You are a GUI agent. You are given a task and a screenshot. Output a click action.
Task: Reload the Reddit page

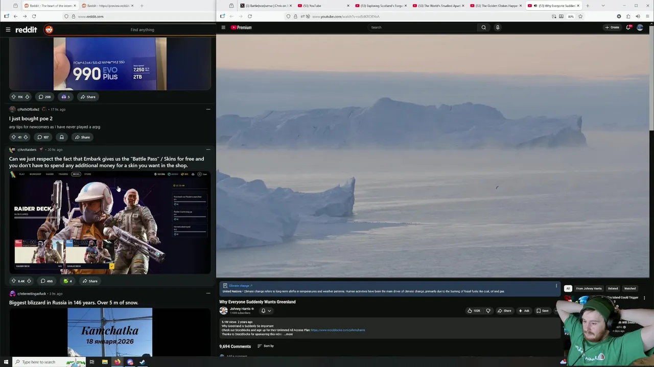(x=34, y=16)
